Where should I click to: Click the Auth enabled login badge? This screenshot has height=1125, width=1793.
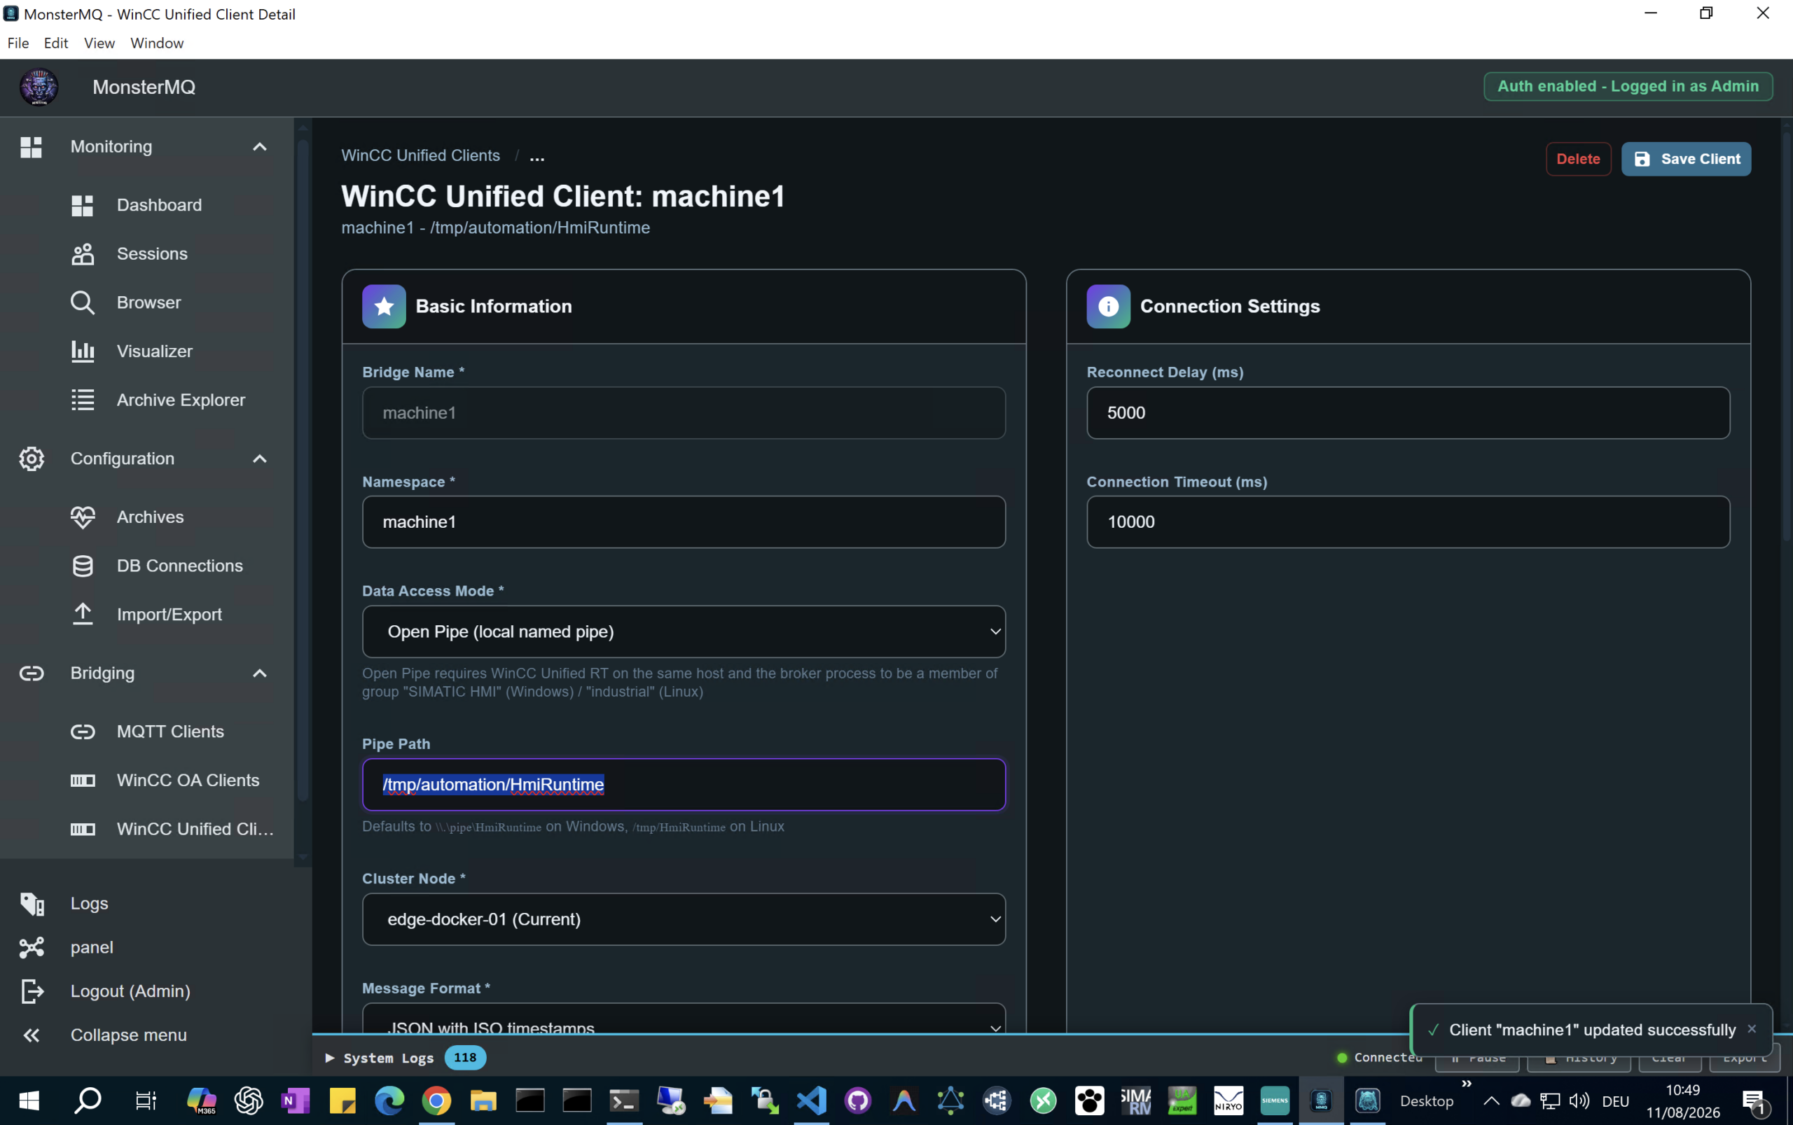coord(1628,86)
